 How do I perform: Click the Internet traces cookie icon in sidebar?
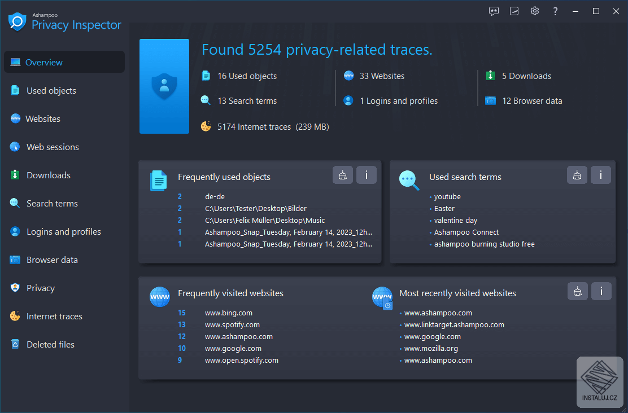[15, 316]
